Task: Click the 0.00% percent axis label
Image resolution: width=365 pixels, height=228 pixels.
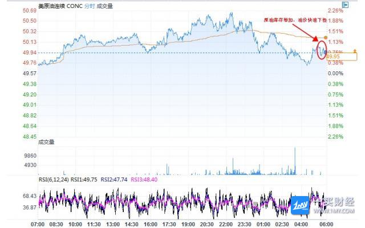Action: click(x=335, y=74)
